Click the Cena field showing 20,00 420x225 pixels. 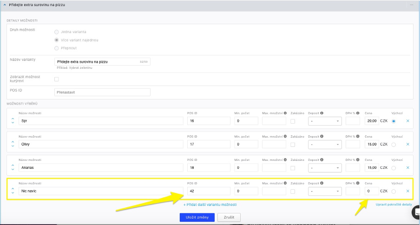(372, 121)
